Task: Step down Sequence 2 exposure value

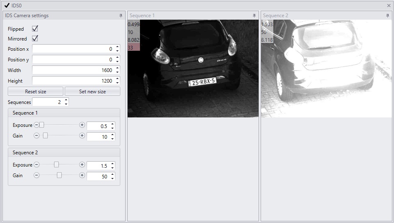Action: [112, 168]
